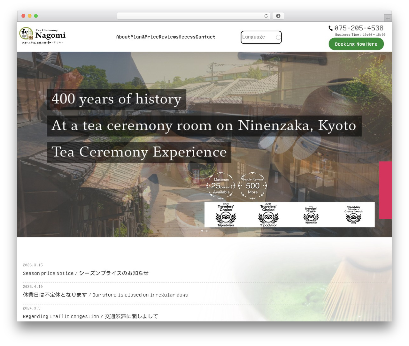The width and height of the screenshot is (409, 346).
Task: Open the closed on irregular days notice
Action: click(105, 295)
